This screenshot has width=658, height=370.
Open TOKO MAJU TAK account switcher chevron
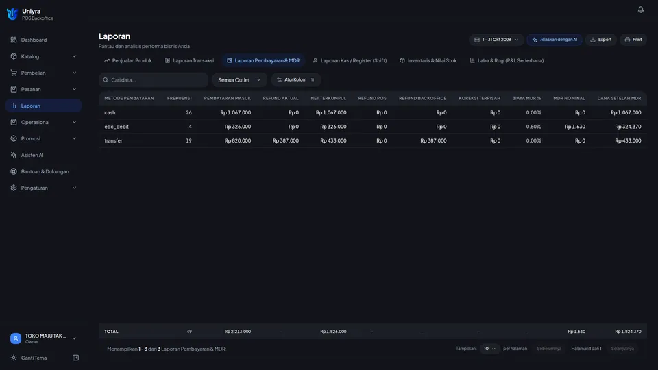click(74, 338)
